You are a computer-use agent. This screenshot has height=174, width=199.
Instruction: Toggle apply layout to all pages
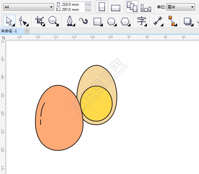[x=132, y=7]
